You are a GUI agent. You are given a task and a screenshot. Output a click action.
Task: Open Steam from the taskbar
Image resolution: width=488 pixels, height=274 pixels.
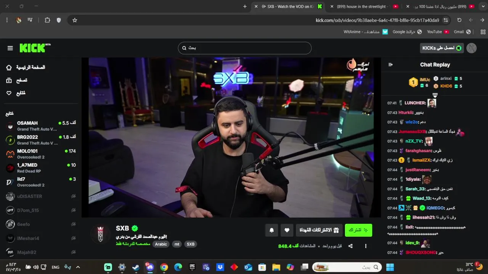(136, 267)
